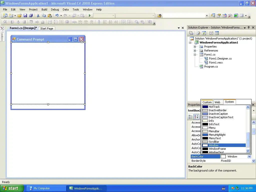Open the Toolbox side tab

click(2, 34)
